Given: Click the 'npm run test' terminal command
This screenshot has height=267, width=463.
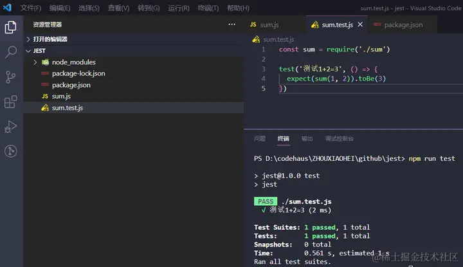Looking at the screenshot, I should (431, 159).
